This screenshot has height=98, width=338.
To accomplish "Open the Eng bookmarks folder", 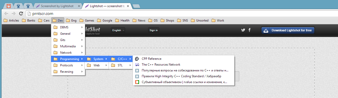I will tap(71, 21).
